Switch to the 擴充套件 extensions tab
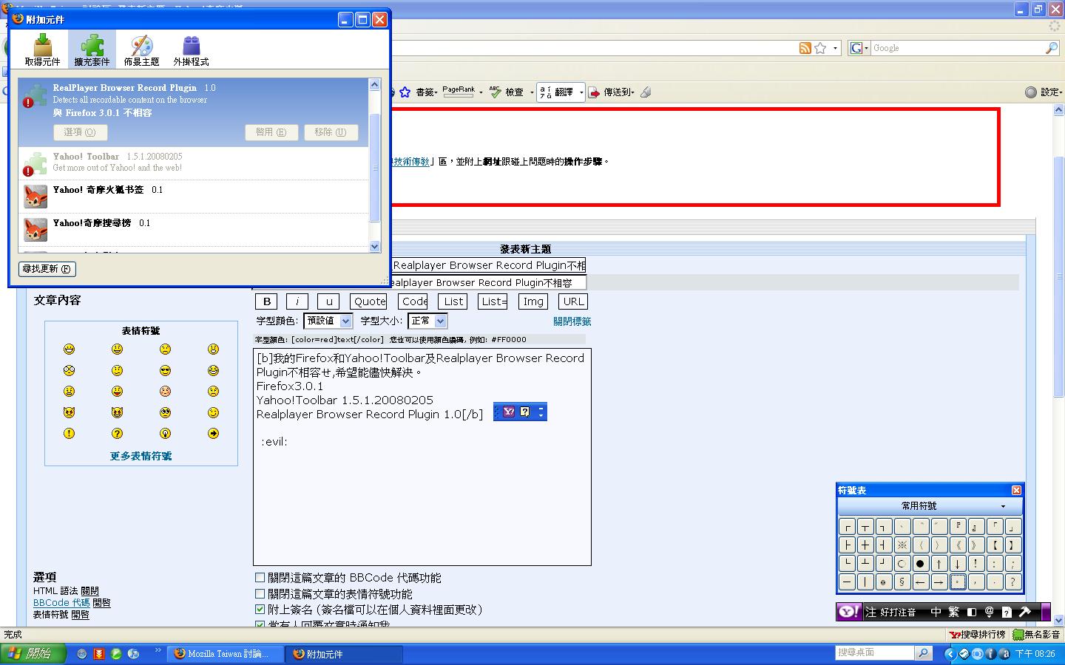This screenshot has width=1065, height=665. click(x=92, y=50)
